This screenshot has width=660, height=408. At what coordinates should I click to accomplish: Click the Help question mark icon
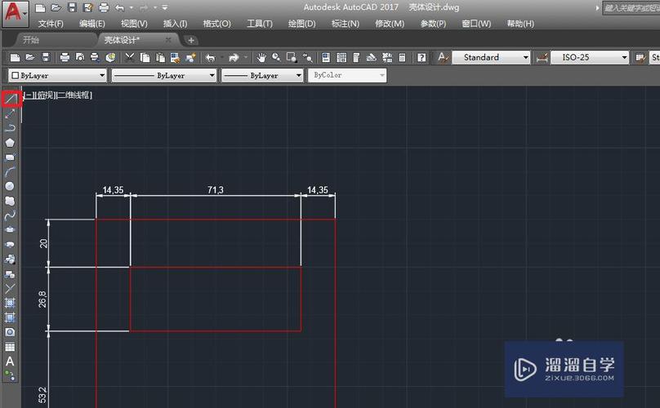421,57
